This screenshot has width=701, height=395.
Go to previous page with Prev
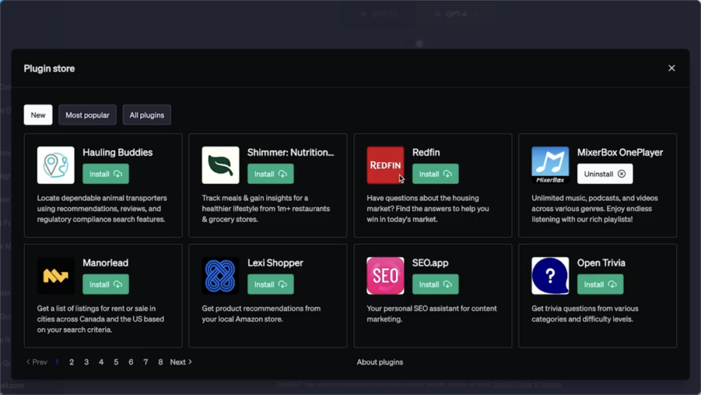(36, 362)
